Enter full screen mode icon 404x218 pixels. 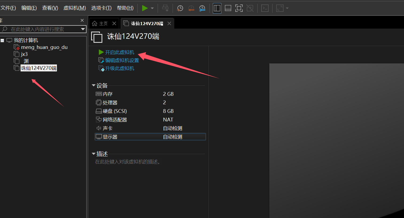(239, 8)
